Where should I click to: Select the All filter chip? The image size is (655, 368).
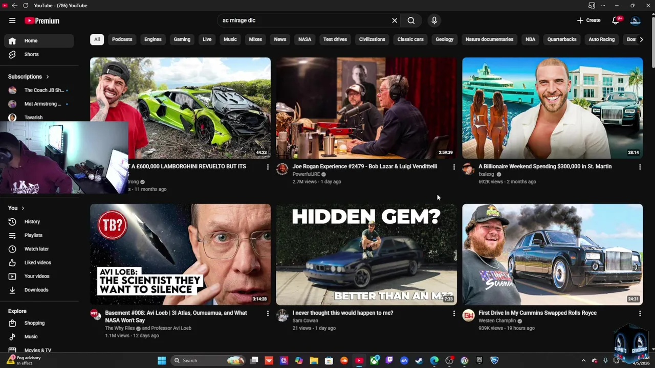pyautogui.click(x=97, y=39)
